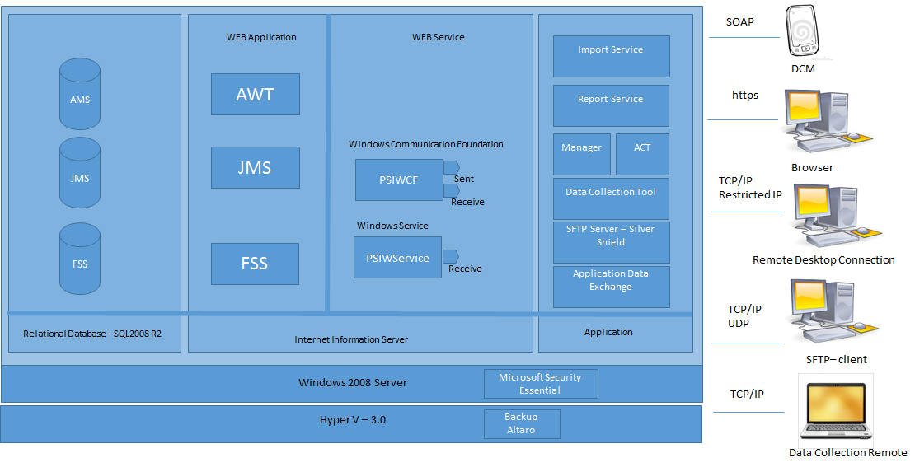Click the Browser caption text

click(x=812, y=168)
